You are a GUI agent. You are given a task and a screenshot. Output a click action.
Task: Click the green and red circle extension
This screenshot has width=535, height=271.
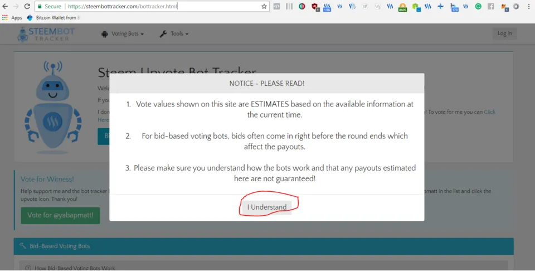301,6
